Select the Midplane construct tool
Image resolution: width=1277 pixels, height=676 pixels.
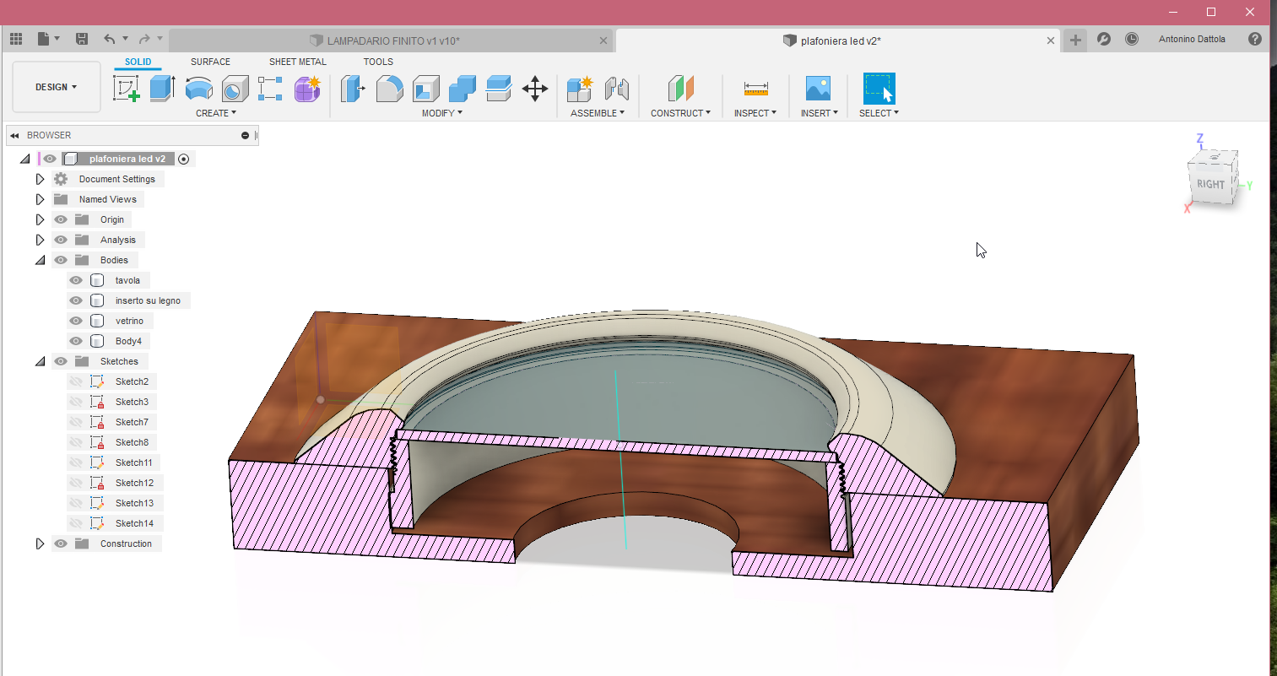(x=680, y=88)
